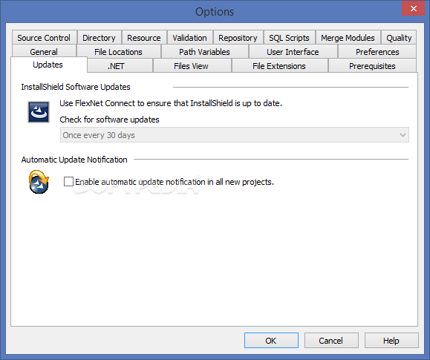Open the File Locations tab

(x=119, y=51)
